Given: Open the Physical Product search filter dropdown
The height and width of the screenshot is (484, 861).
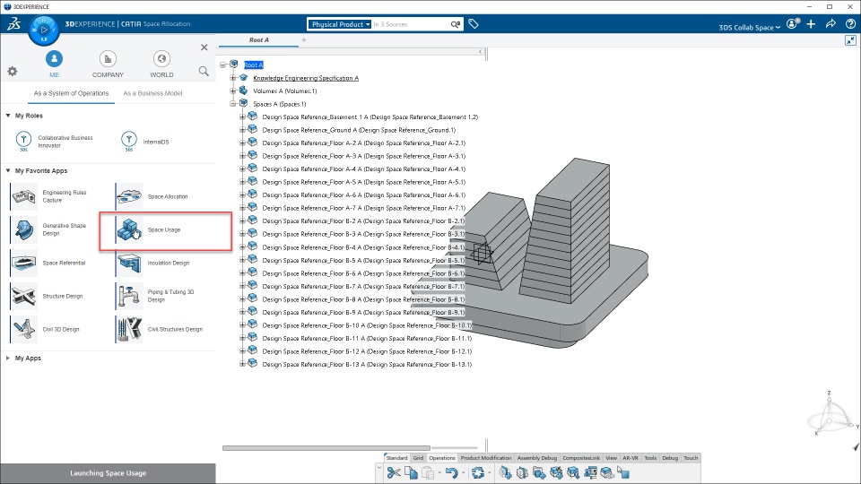Looking at the screenshot, I should click(x=339, y=24).
